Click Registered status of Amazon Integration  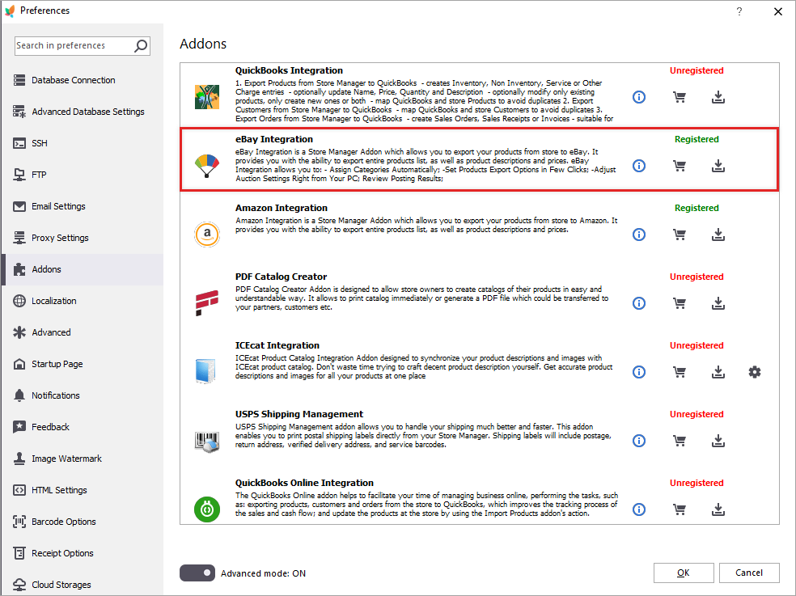click(696, 208)
